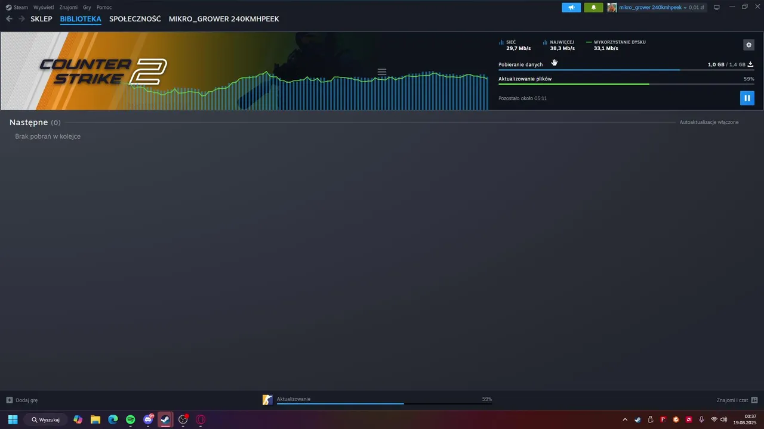Switch to Big Picture mode icon
The width and height of the screenshot is (764, 429).
(717, 7)
